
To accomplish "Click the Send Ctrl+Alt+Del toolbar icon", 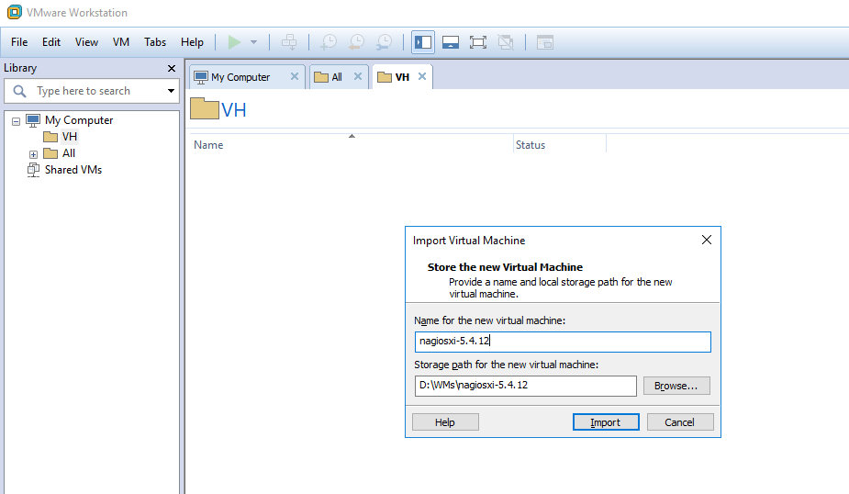I will click(x=289, y=42).
